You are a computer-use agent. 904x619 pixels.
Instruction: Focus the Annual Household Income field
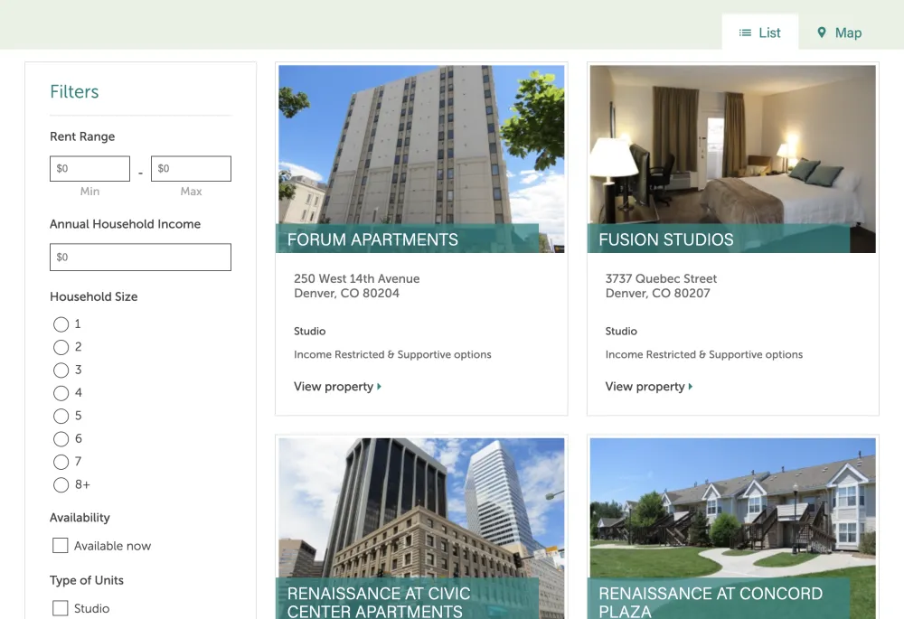140,258
